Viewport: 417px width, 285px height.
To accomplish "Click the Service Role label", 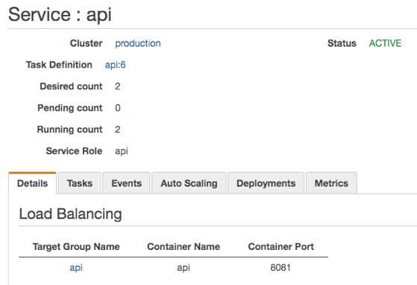I will [x=74, y=151].
